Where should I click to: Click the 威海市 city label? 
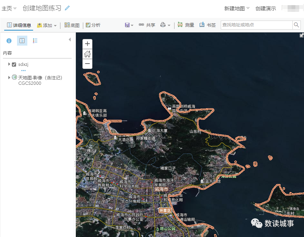pyautogui.click(x=161, y=189)
